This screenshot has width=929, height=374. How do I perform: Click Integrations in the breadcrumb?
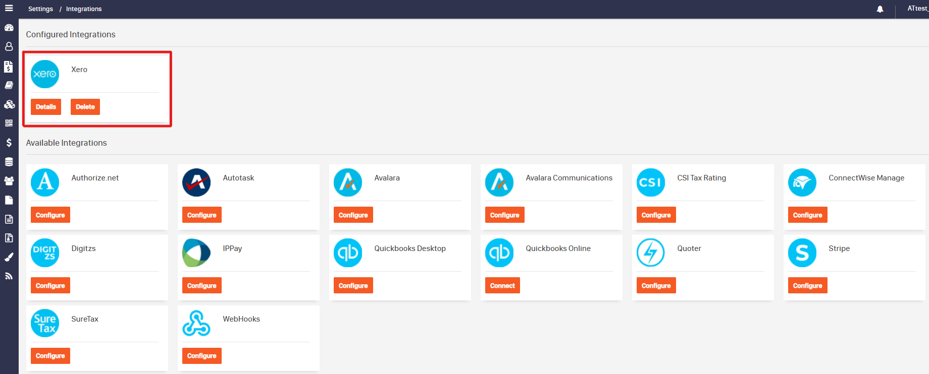point(84,9)
